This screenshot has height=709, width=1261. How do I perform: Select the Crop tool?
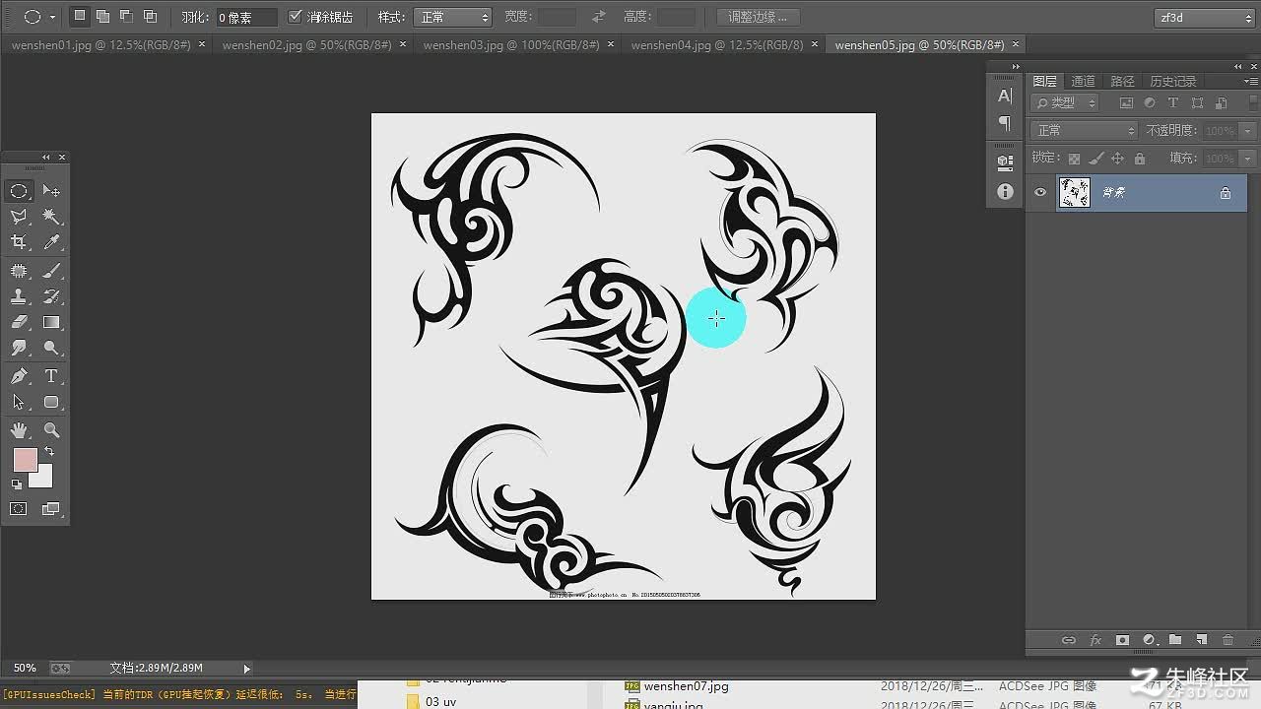[x=19, y=242]
